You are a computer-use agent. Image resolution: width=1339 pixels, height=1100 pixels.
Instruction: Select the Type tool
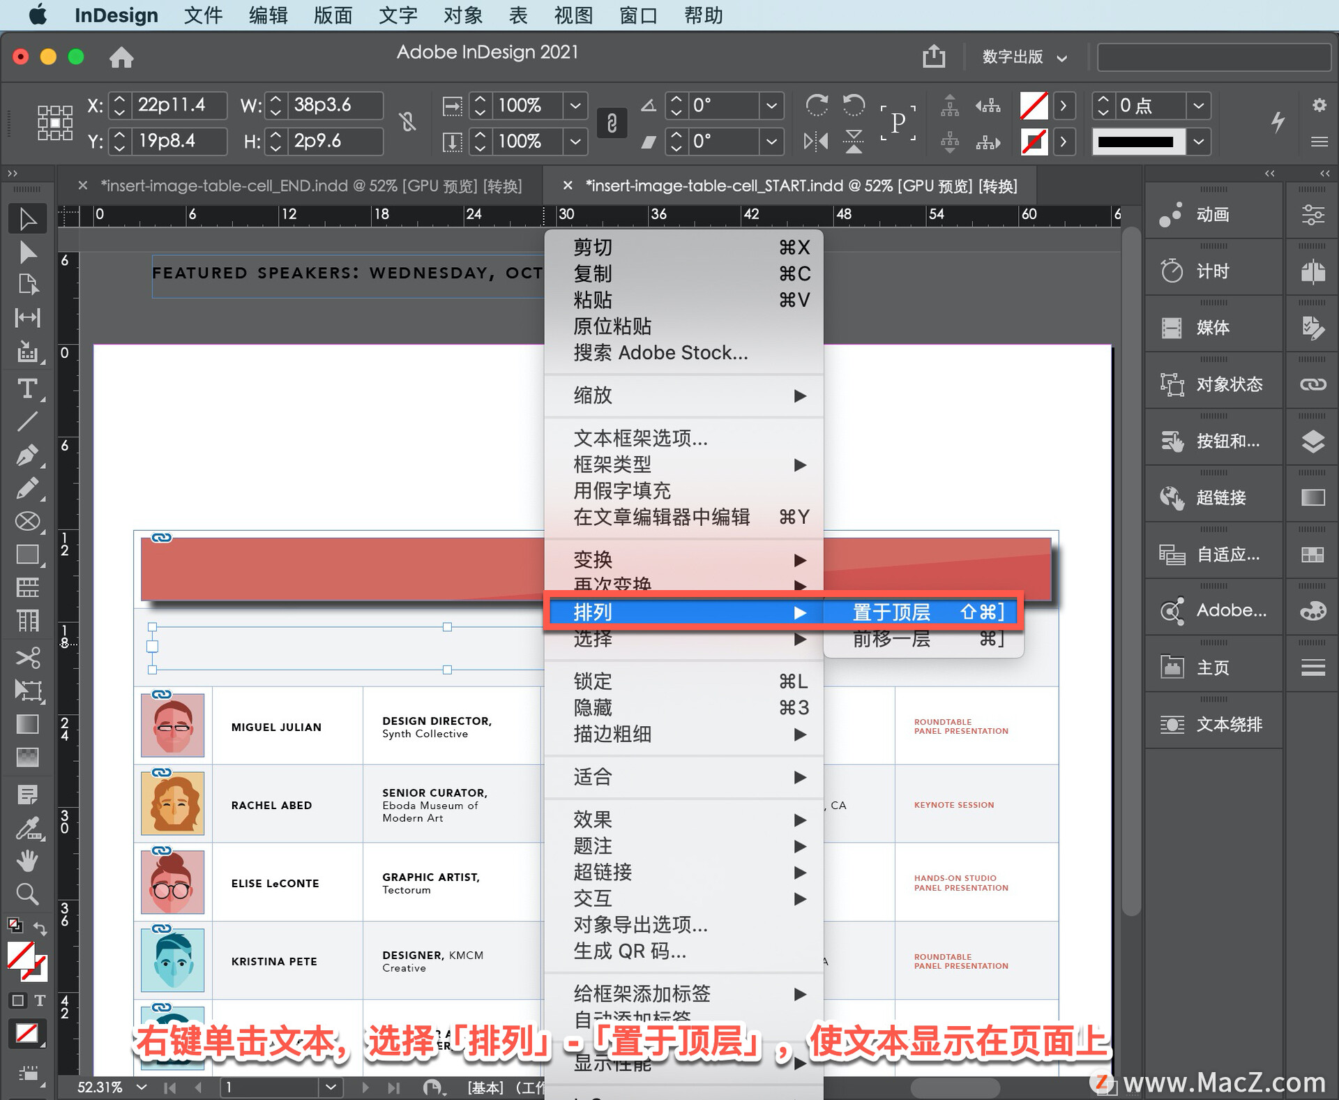(27, 389)
